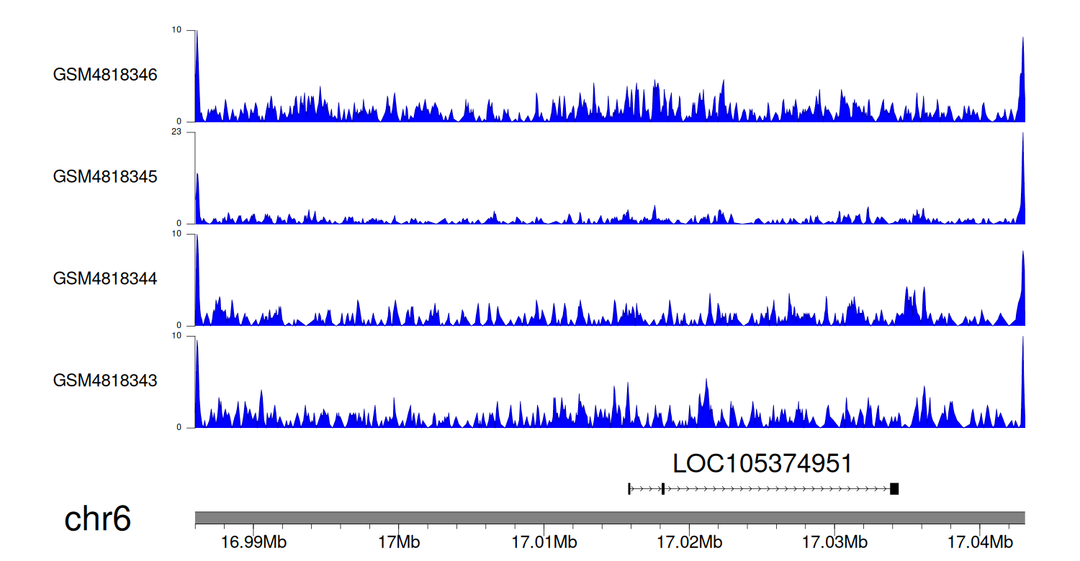
Task: Select the large last exon block of LOC105374951
Action: [894, 489]
